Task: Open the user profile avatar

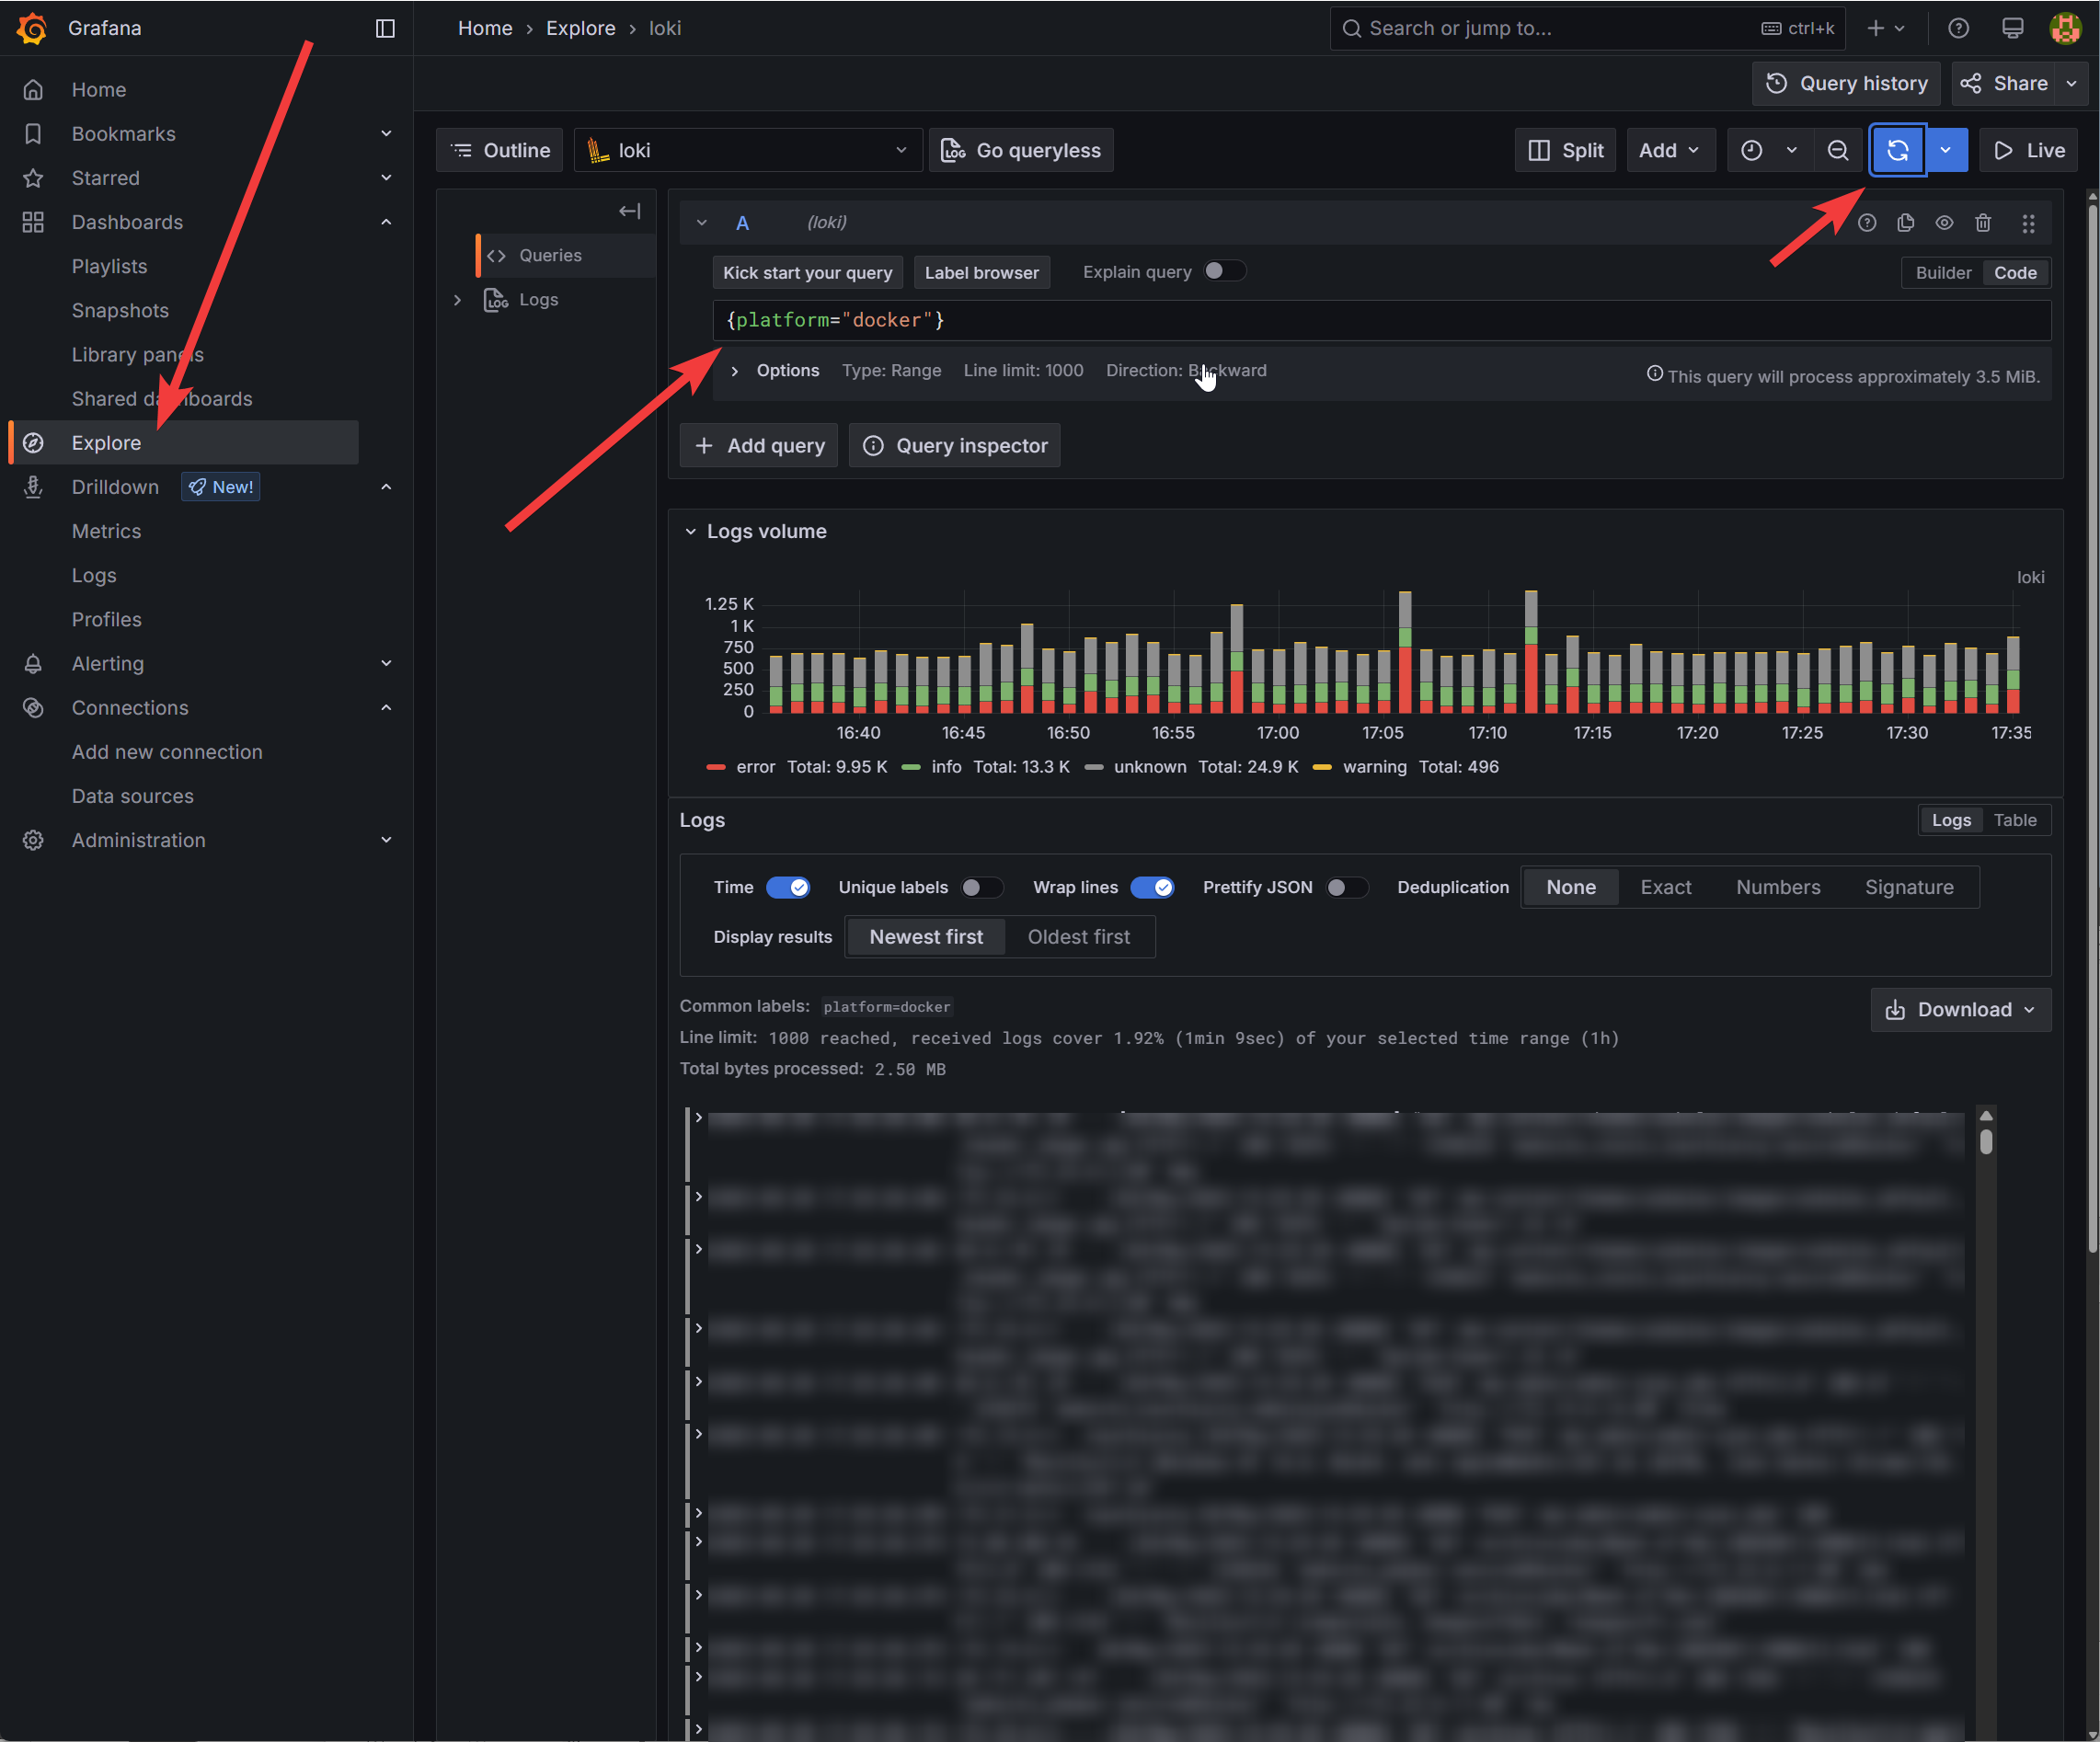Action: (x=2065, y=28)
